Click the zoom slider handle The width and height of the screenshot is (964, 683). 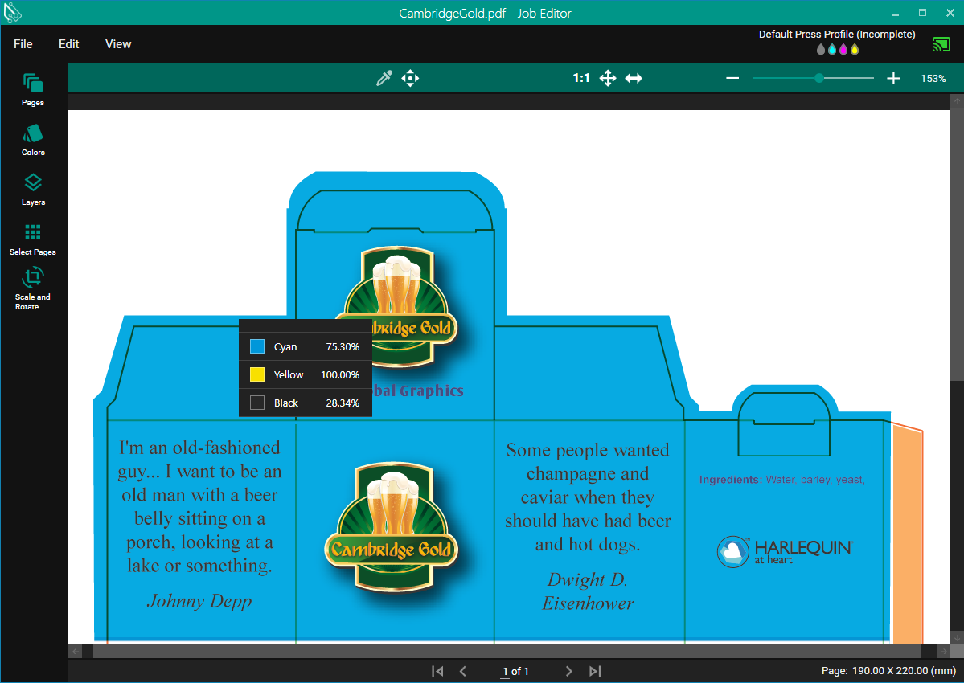[819, 78]
